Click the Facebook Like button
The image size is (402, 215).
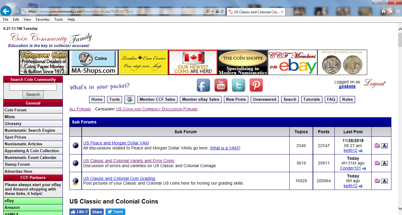click(x=79, y=212)
